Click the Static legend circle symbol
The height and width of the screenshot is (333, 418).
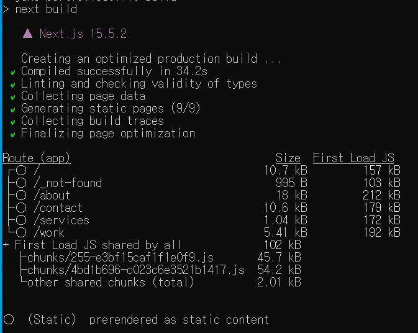tap(9, 319)
